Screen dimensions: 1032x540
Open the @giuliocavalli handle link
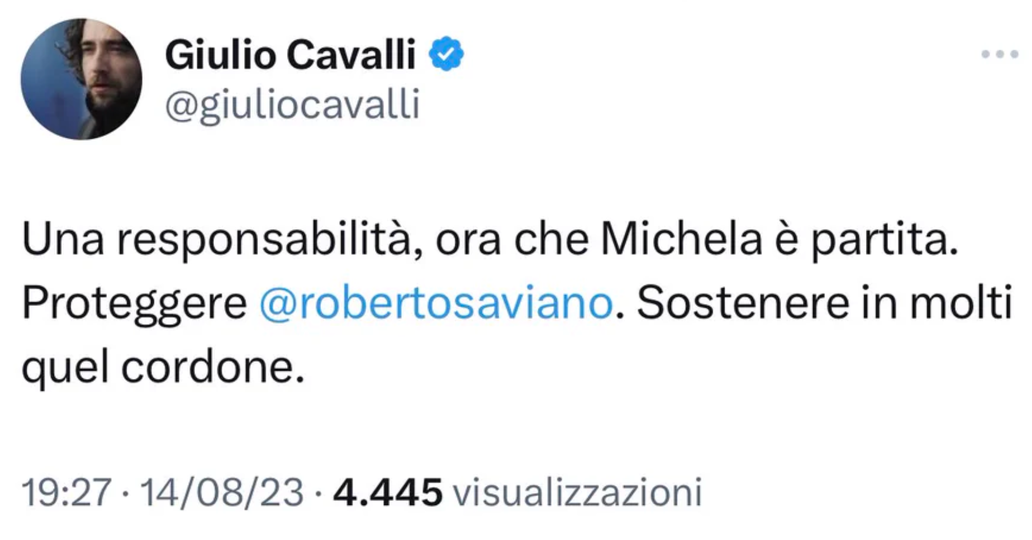click(x=293, y=104)
